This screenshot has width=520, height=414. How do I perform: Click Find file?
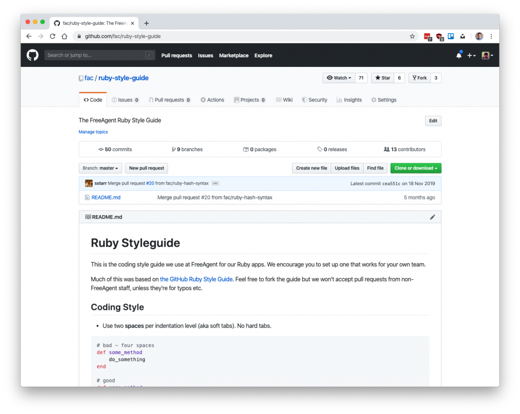[375, 168]
